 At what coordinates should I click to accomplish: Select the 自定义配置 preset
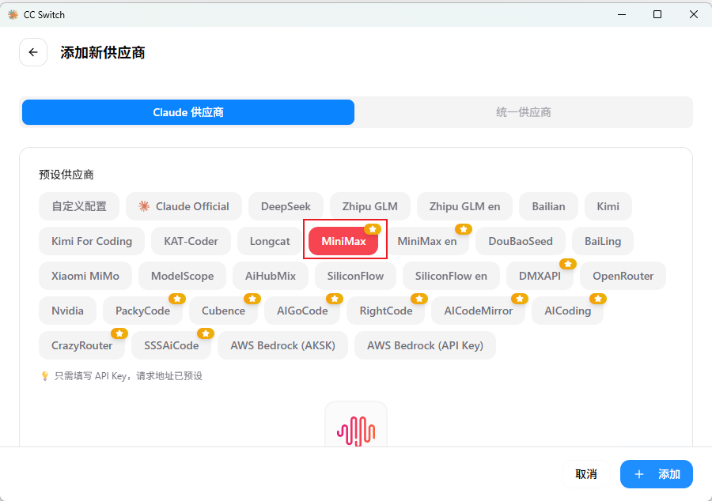tap(79, 206)
